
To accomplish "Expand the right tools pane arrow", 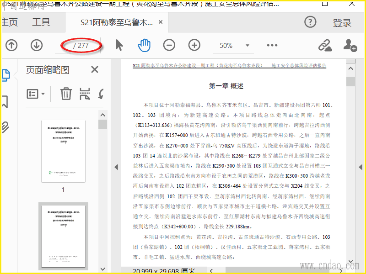I will (361, 167).
